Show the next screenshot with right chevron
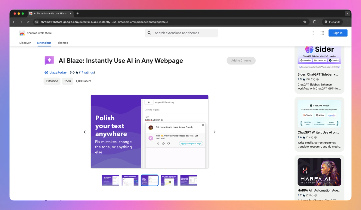 (214, 132)
